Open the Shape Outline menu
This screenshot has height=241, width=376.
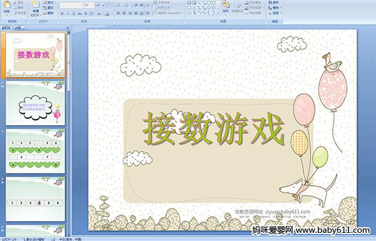254,8
